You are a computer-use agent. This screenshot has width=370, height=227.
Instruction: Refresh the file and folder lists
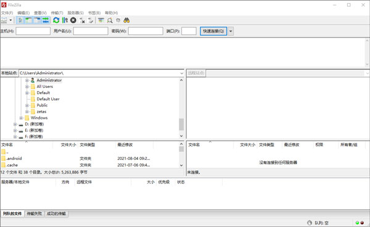[x=56, y=20]
